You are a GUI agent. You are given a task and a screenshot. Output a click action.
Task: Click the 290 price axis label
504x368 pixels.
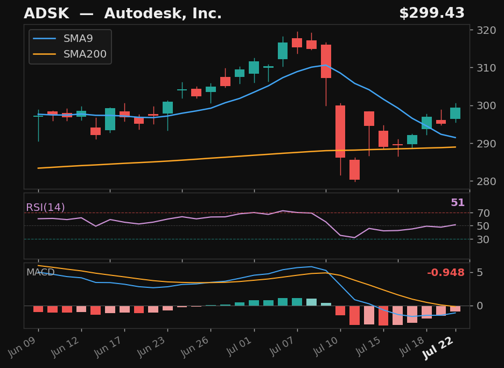pos(486,144)
